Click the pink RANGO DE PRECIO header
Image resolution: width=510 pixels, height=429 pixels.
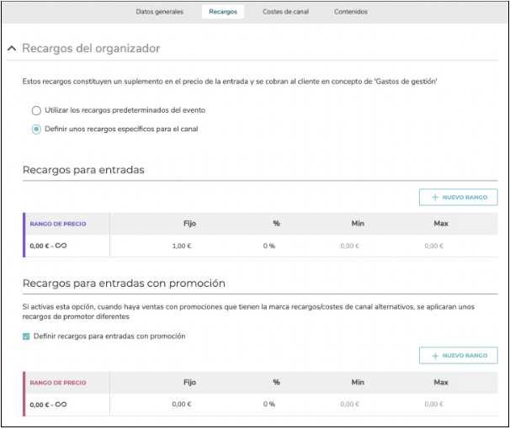click(x=58, y=383)
